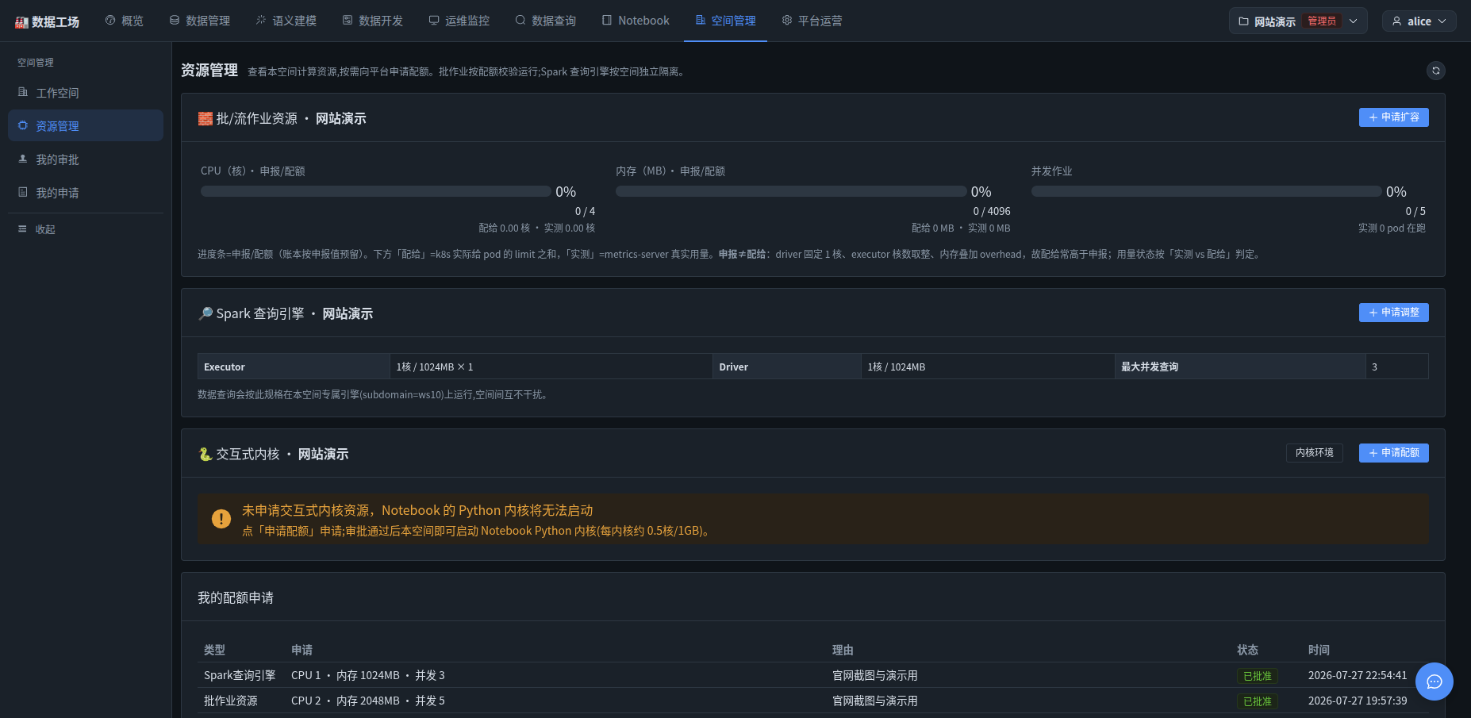Open the chat support floating button

click(x=1435, y=682)
